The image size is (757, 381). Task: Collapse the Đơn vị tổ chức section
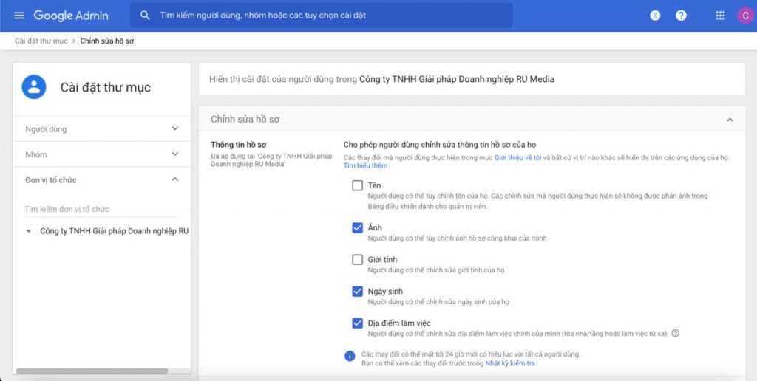(x=102, y=180)
